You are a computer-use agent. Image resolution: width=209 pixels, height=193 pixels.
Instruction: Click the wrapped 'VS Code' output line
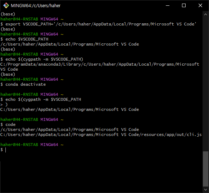click(9, 69)
